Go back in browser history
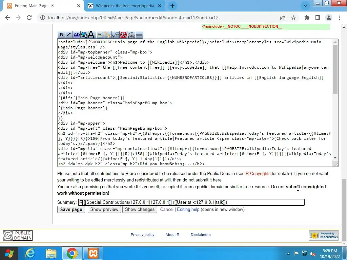Screen dimensions: 347x260 7,18
